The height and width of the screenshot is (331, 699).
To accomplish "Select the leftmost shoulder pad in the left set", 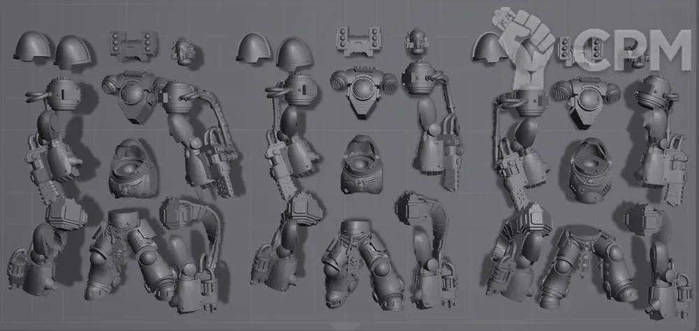I will (32, 46).
